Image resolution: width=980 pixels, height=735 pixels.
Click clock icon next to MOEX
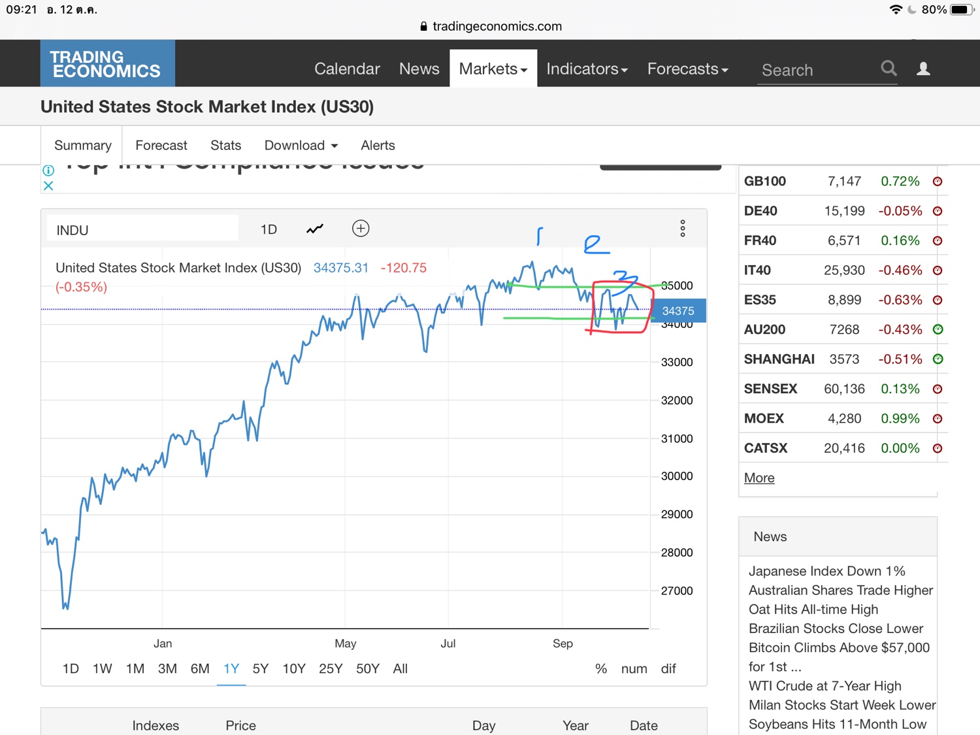pos(938,418)
